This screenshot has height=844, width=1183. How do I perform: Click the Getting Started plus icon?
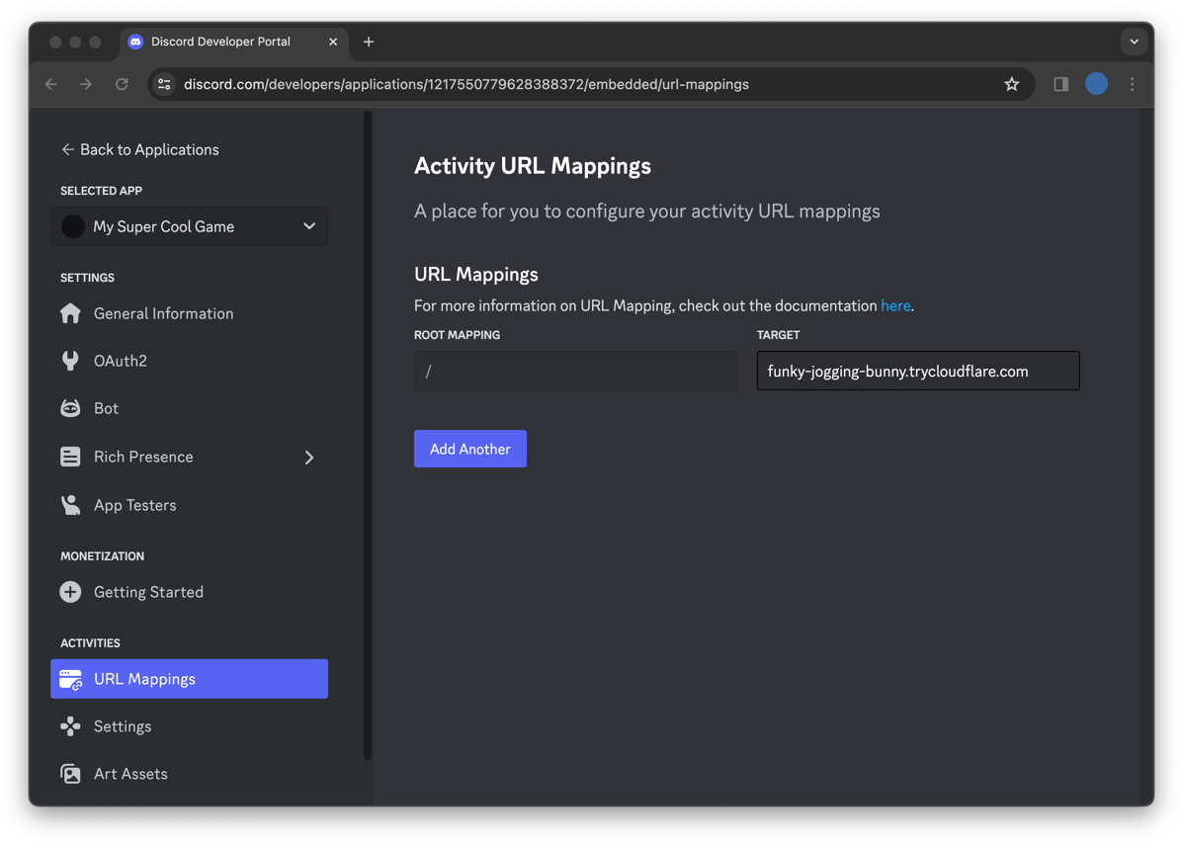[70, 592]
